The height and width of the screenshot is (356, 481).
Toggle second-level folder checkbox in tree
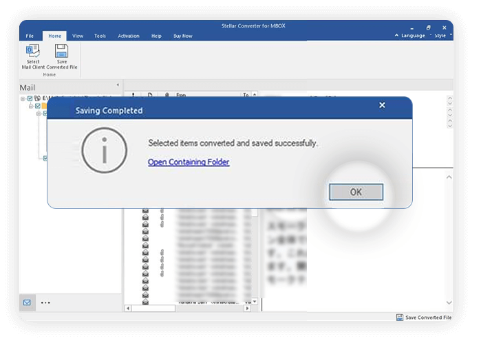(38, 106)
